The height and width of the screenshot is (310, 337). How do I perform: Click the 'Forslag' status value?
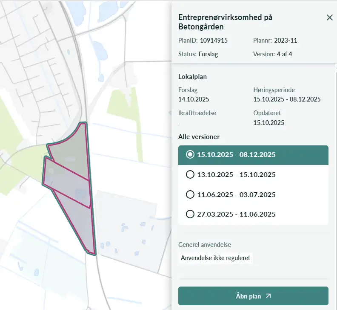(208, 54)
